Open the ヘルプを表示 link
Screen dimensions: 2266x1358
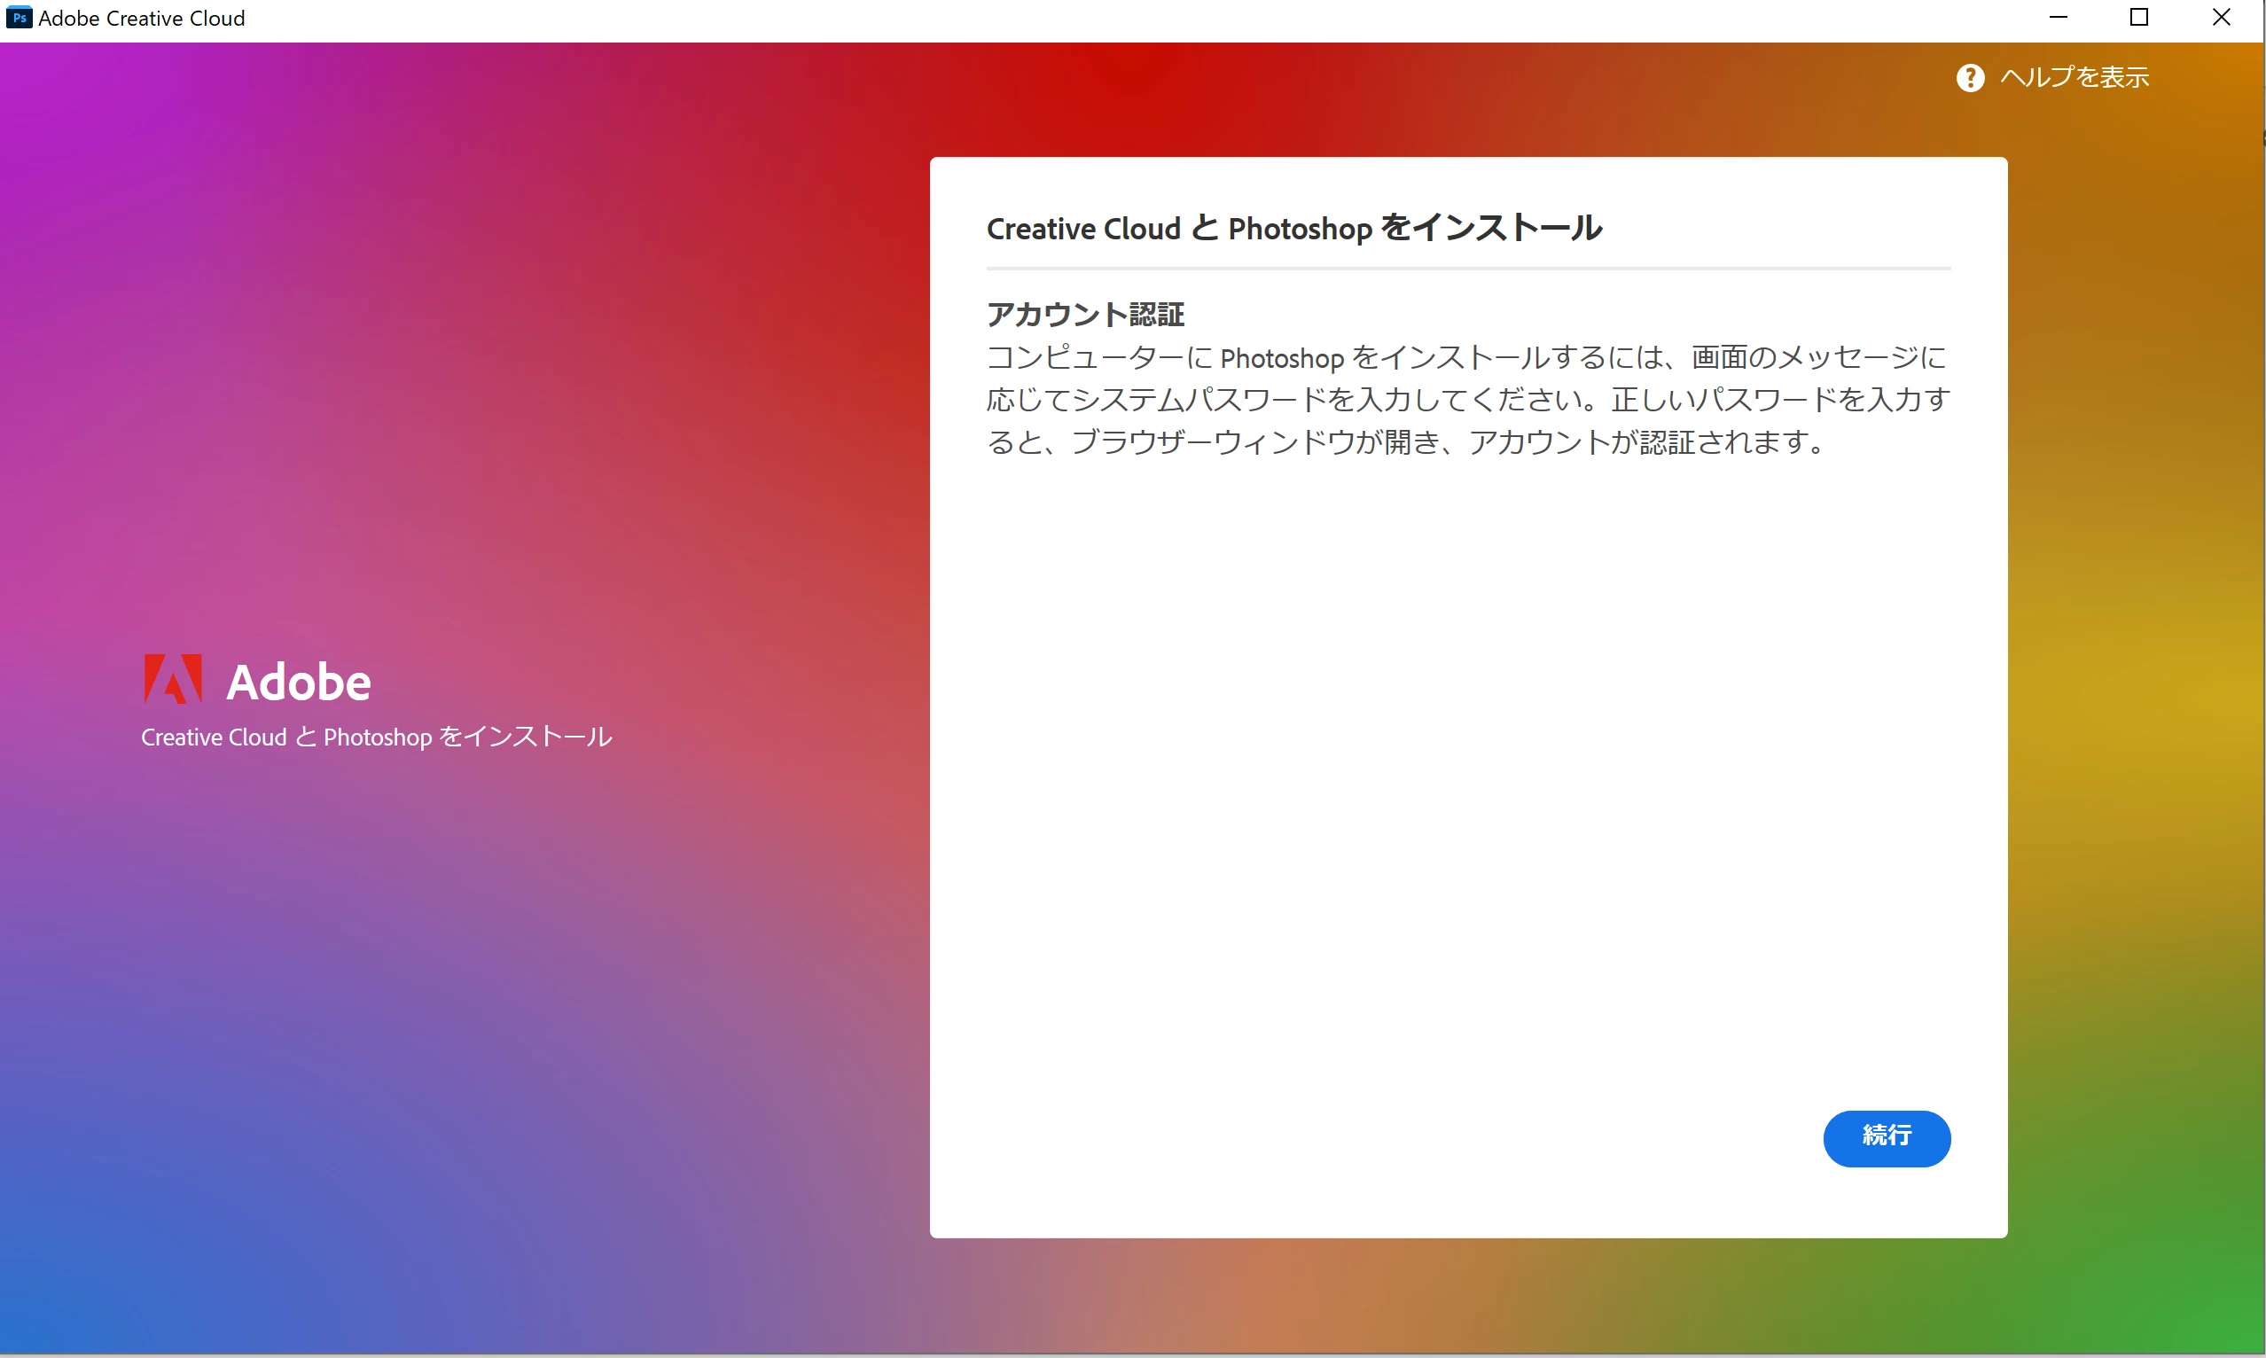(2074, 78)
